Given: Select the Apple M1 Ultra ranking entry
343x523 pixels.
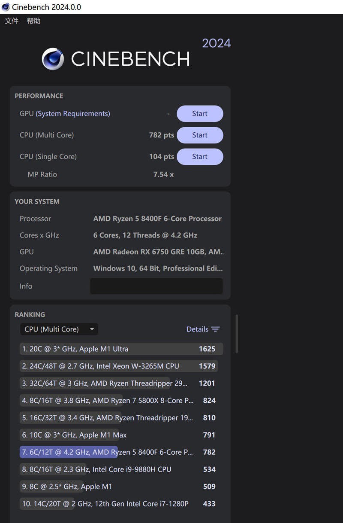Looking at the screenshot, I should click(121, 349).
